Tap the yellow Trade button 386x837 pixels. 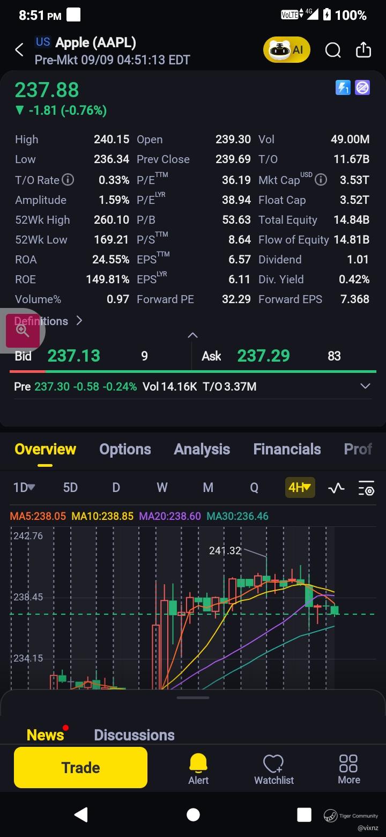[x=80, y=768]
